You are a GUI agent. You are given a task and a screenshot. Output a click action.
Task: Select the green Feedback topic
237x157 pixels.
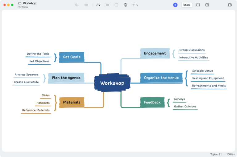[x=152, y=102]
